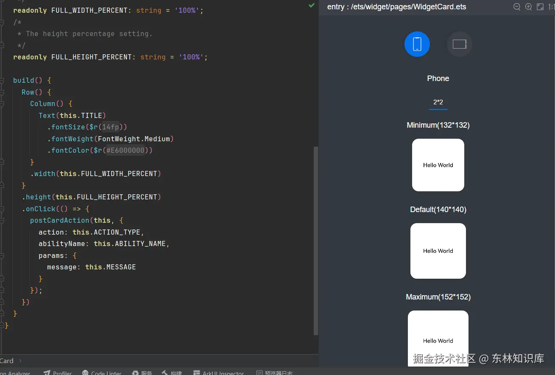Image resolution: width=555 pixels, height=375 pixels.
Task: Fit the preview to the screen
Action: click(x=540, y=7)
